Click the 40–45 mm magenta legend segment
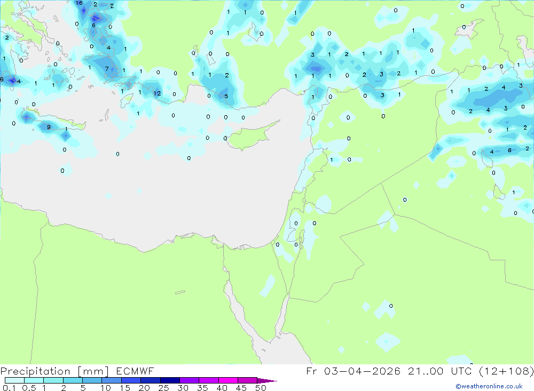Image resolution: width=534 pixels, height=391 pixels. (228, 380)
